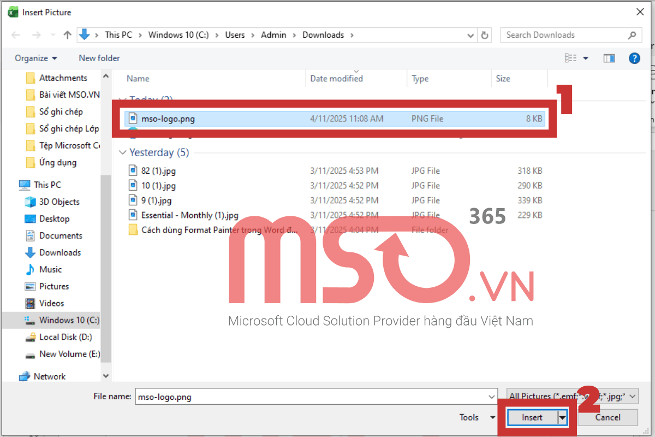Click the Up one level arrow icon
The height and width of the screenshot is (437, 655).
pyautogui.click(x=67, y=35)
